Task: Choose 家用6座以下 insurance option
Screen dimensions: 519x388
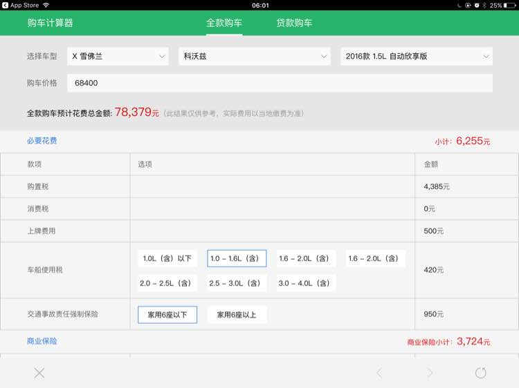Action: (x=167, y=315)
